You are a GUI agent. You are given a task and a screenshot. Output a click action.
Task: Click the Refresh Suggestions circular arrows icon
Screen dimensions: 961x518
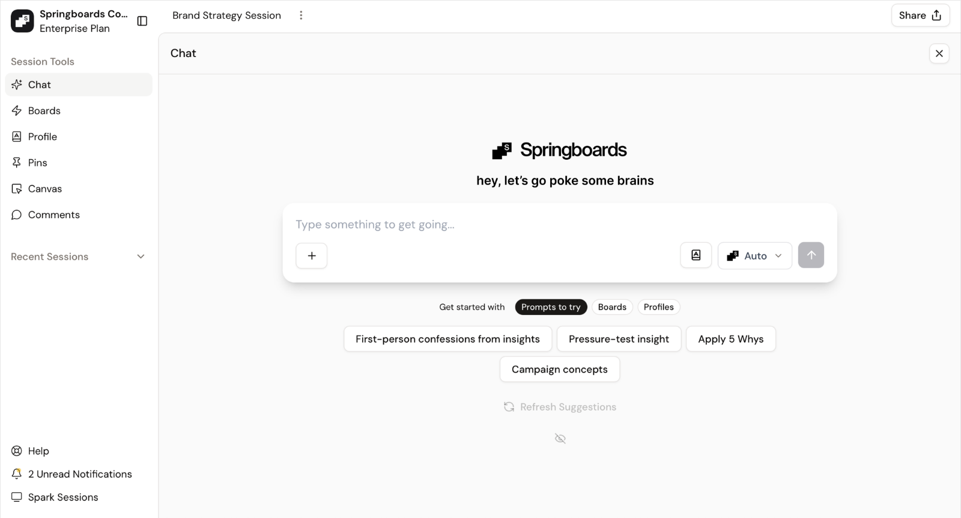509,407
